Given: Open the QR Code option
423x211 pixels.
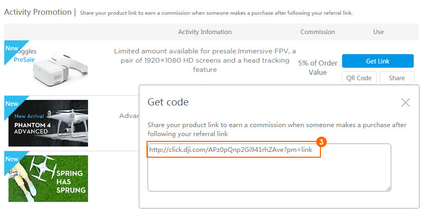Looking at the screenshot, I should tap(359, 78).
